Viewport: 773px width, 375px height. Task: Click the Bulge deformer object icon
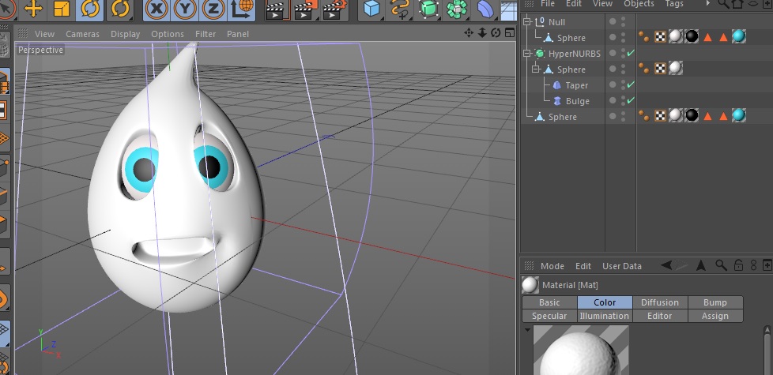coord(557,101)
